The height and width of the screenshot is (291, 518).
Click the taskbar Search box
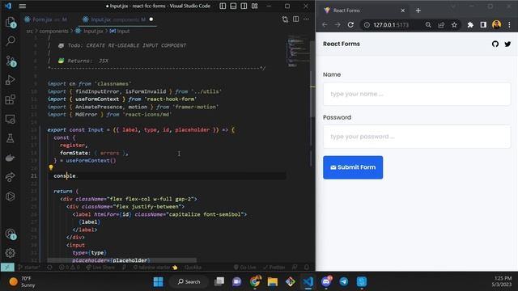tap(189, 282)
